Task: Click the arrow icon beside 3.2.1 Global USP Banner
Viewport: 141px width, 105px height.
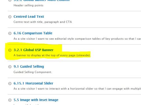Action: (x=10, y=50)
